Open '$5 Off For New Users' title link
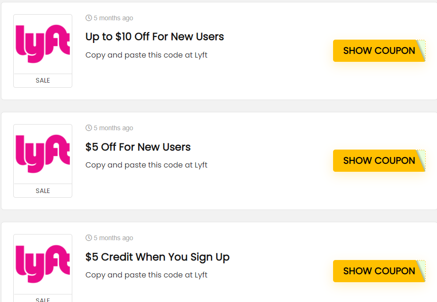 pos(138,147)
